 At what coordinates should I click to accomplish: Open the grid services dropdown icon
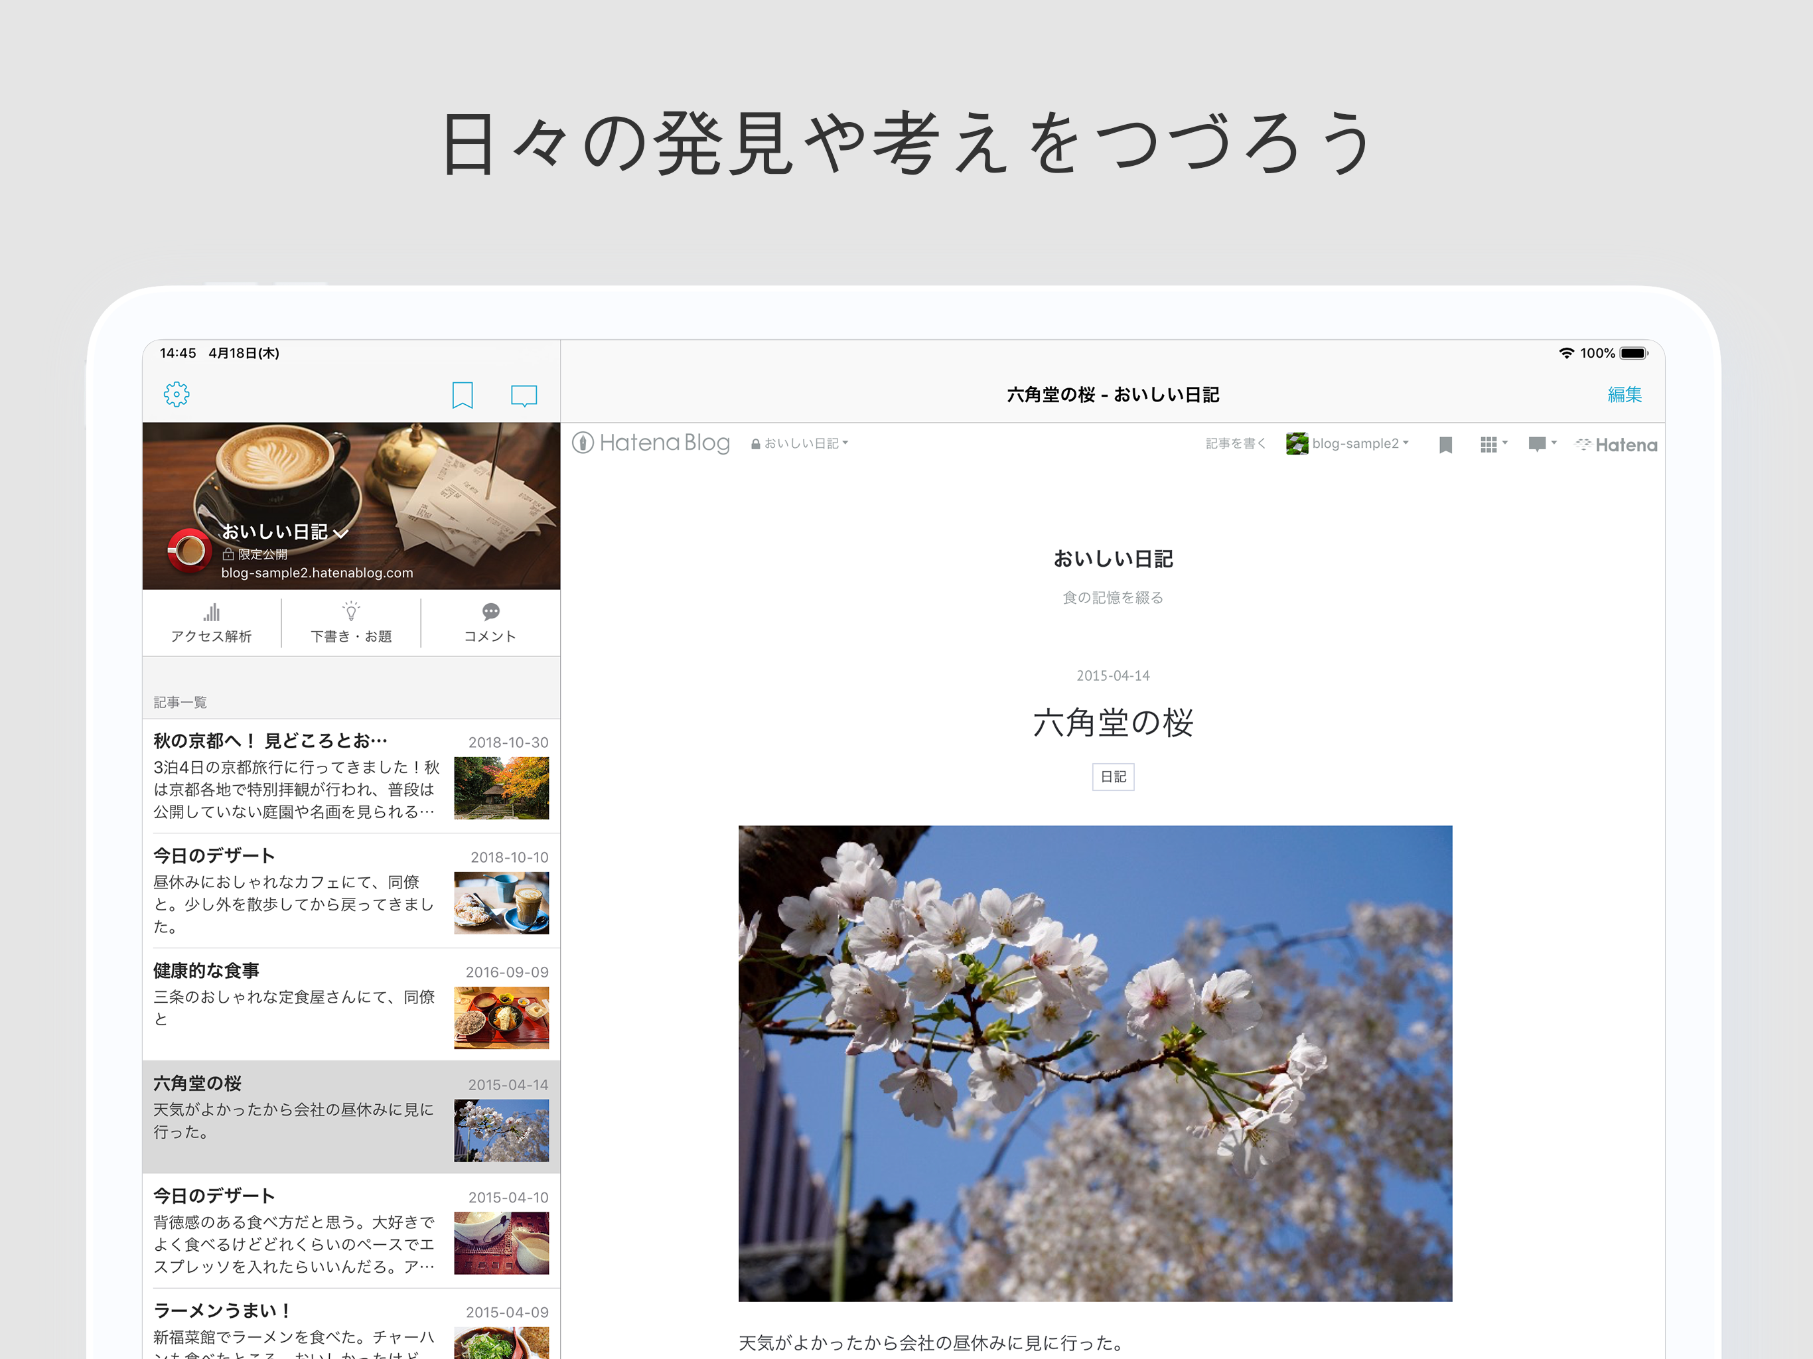click(1493, 444)
